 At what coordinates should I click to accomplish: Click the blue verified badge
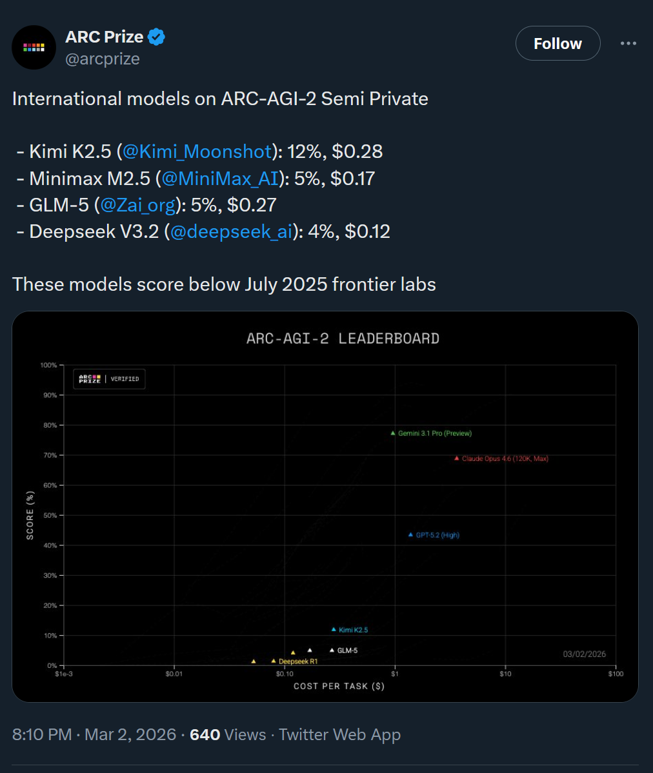(156, 37)
